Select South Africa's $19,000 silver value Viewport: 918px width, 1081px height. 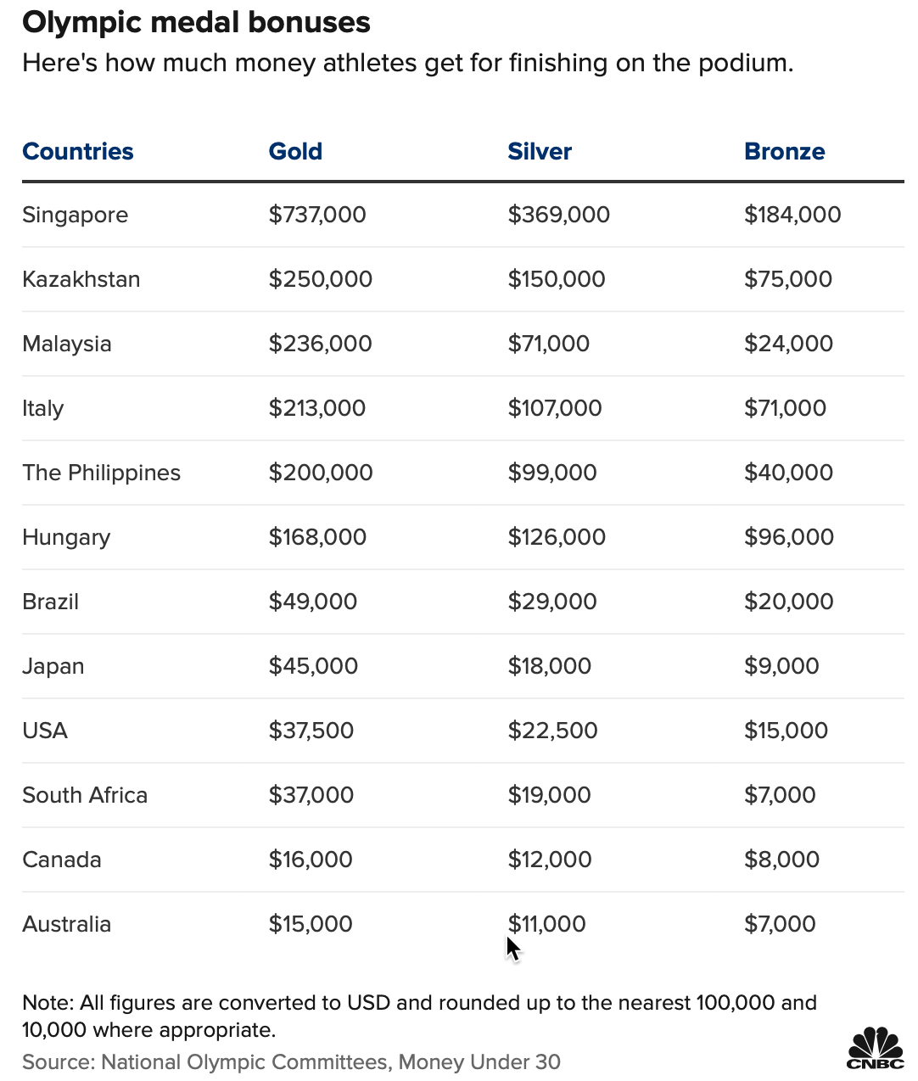pyautogui.click(x=550, y=795)
